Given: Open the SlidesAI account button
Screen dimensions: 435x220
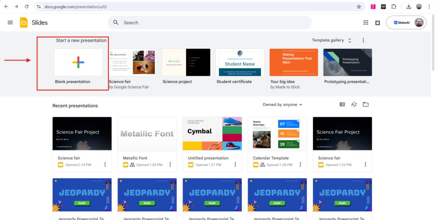Looking at the screenshot, I should tap(406, 23).
